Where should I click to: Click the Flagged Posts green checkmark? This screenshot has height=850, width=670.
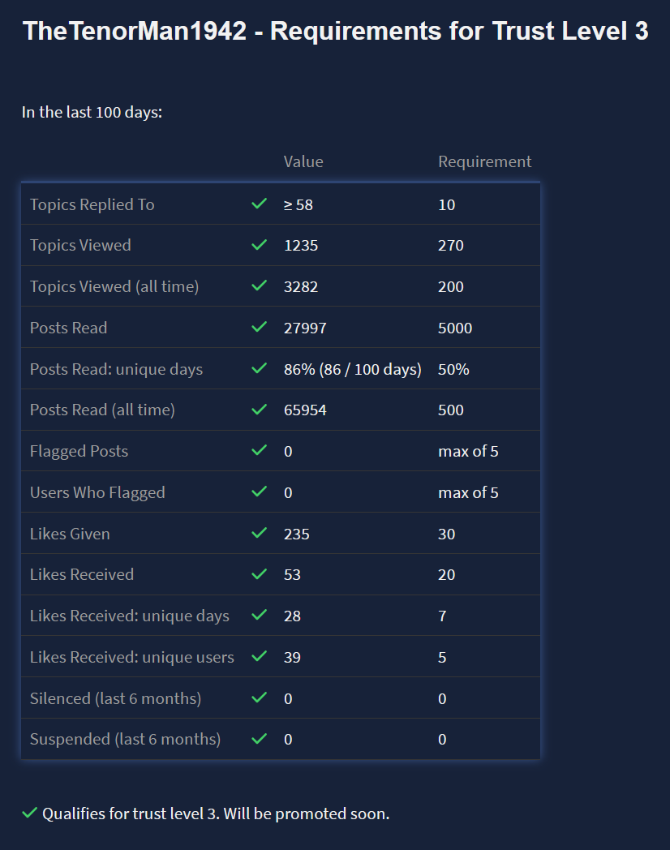(x=260, y=451)
